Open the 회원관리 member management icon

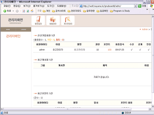[x=53, y=20]
